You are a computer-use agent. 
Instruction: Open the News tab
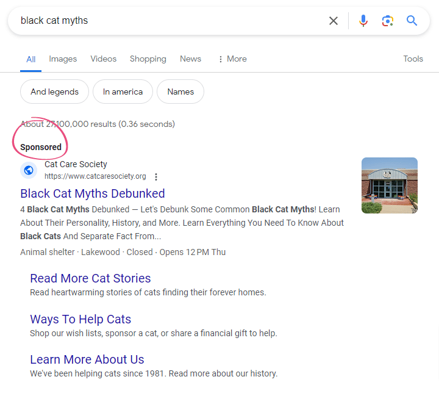point(190,59)
